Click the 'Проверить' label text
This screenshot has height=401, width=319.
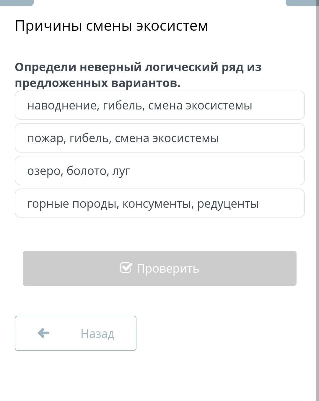tap(168, 269)
